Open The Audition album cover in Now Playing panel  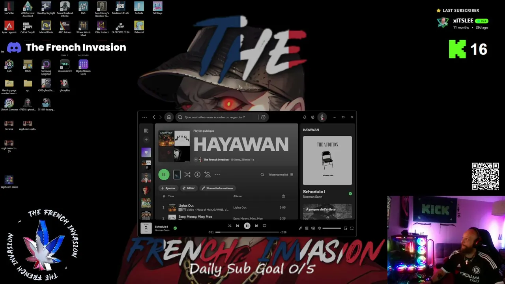[x=327, y=161]
